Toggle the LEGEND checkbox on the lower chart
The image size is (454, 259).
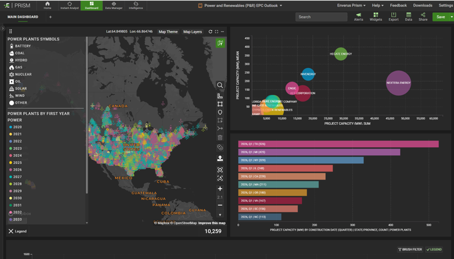[x=434, y=249]
